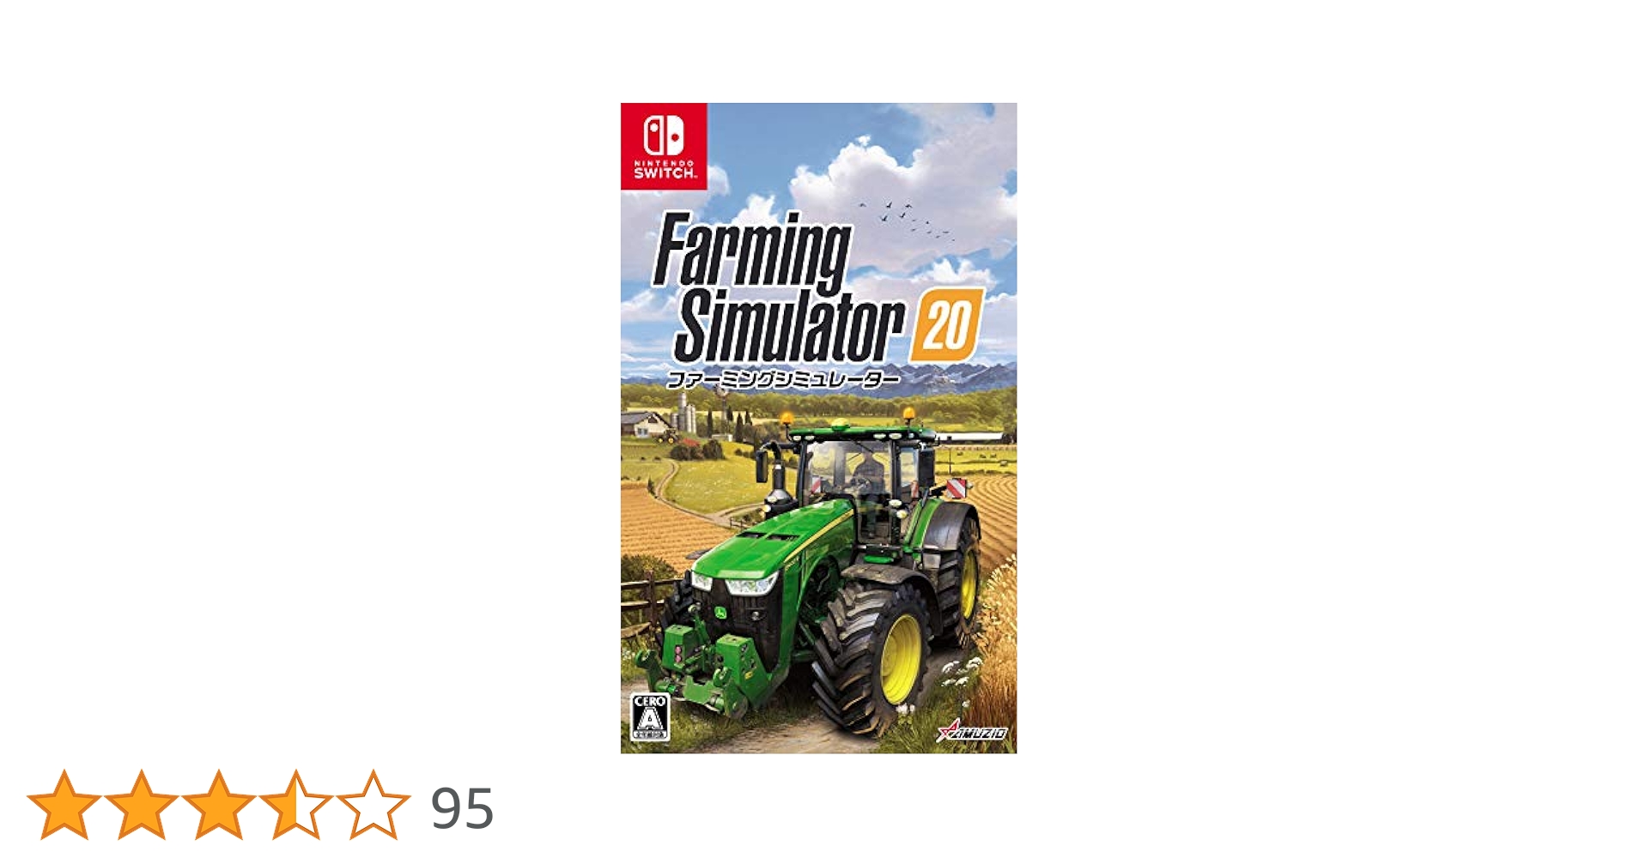The height and width of the screenshot is (858, 1640).
Task: Click the tractor cab window
Action: [850, 476]
